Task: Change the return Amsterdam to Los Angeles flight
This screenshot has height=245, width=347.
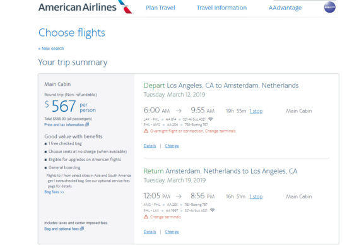Action: tap(172, 232)
